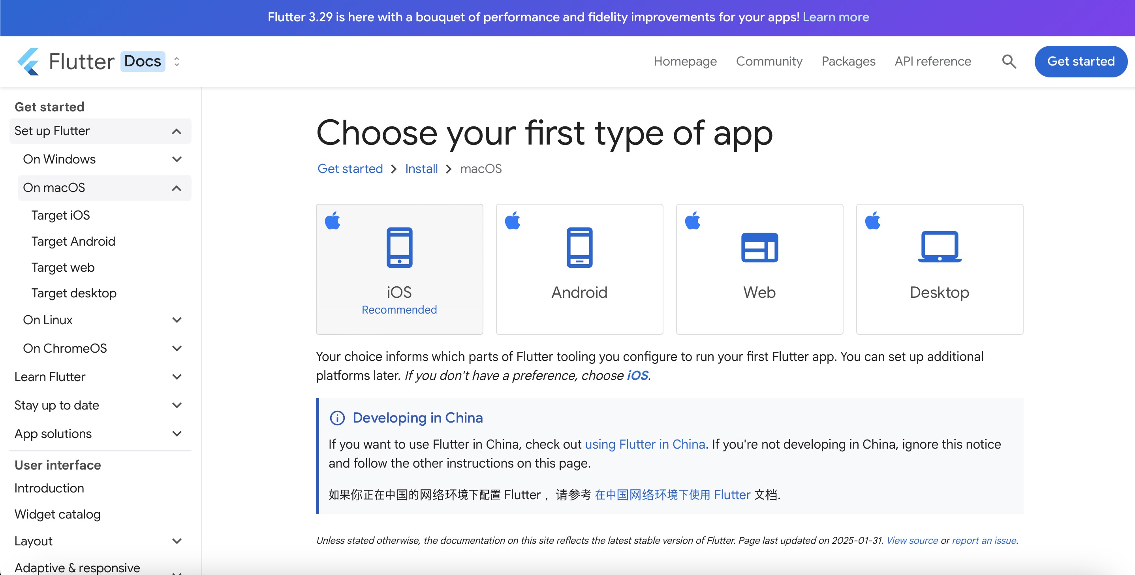
Task: Open Widget catalog in the sidebar
Action: 57,514
